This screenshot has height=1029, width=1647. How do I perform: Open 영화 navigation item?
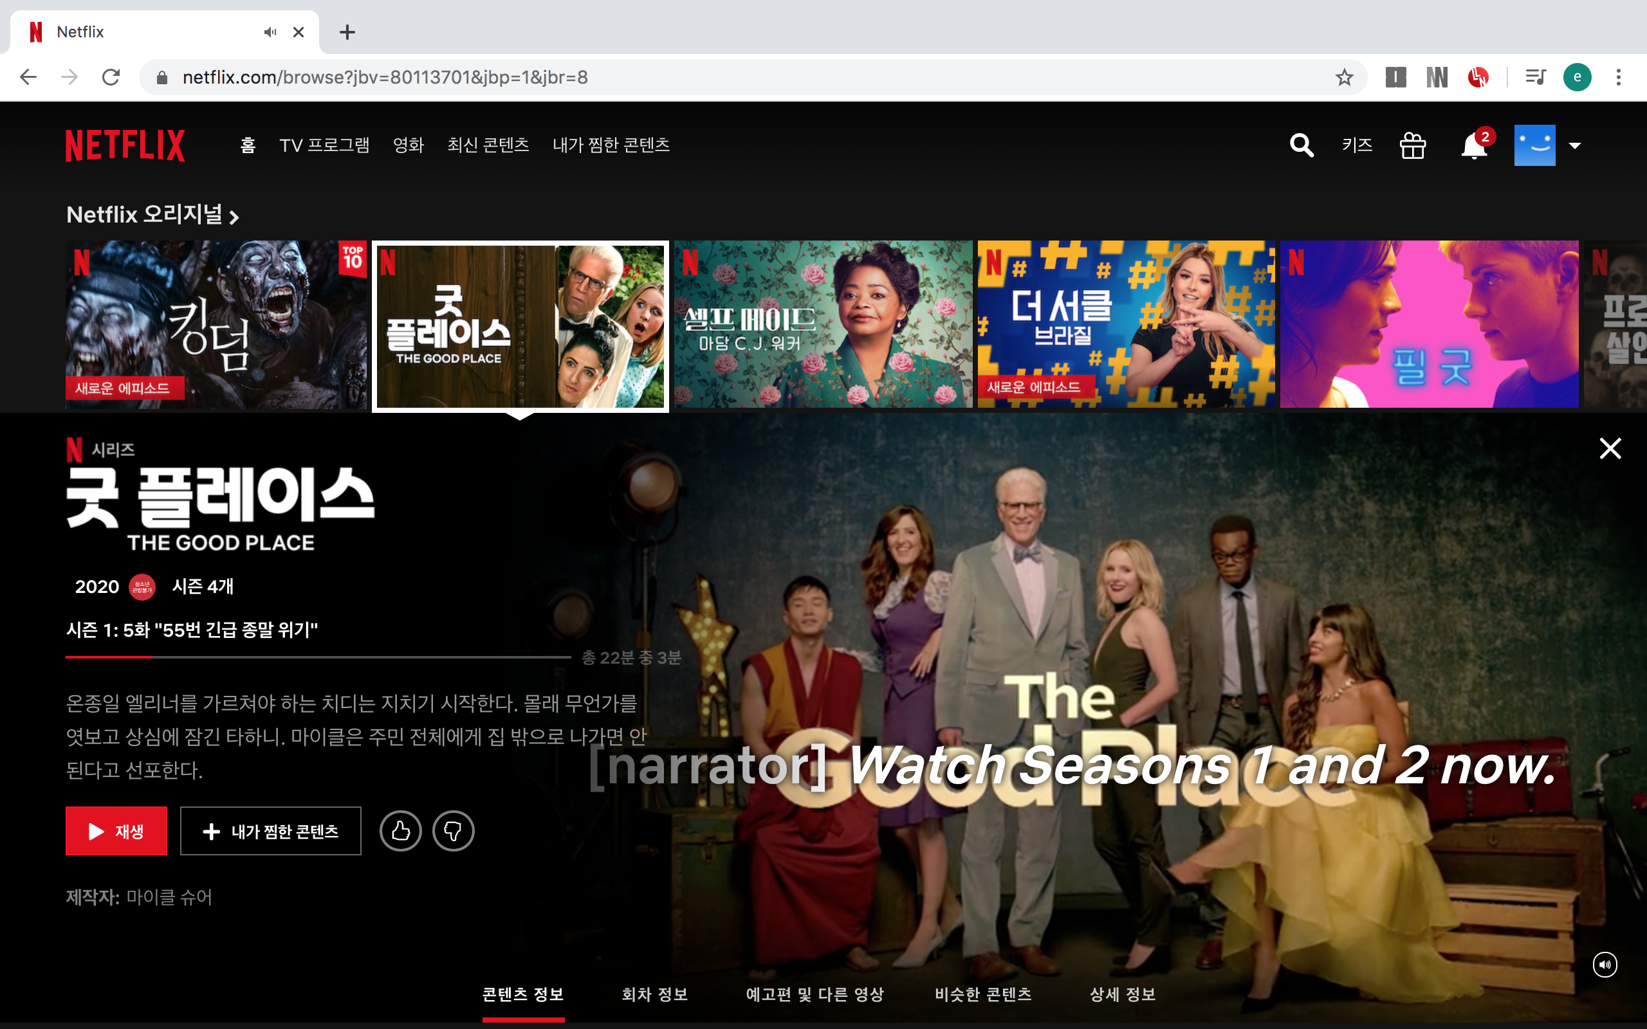[409, 145]
